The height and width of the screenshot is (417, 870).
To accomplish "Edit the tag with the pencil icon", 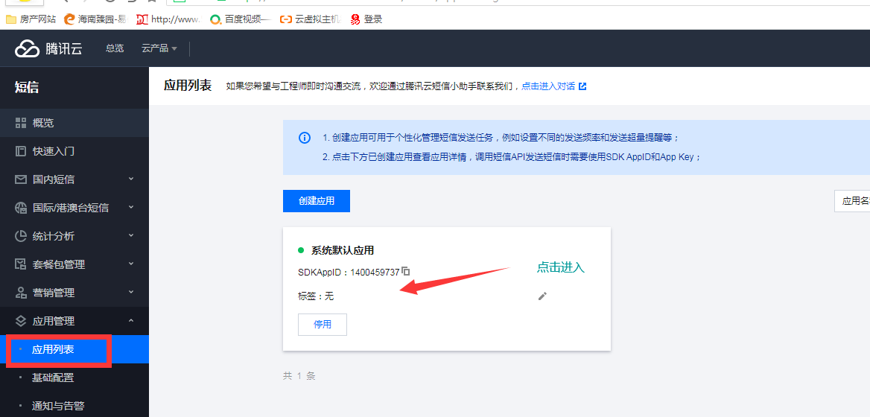I will click(543, 296).
